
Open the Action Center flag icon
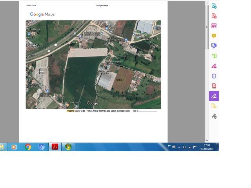pyautogui.click(x=195, y=147)
